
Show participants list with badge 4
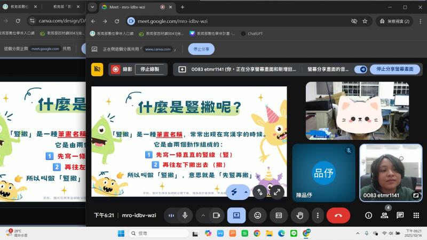click(x=384, y=215)
